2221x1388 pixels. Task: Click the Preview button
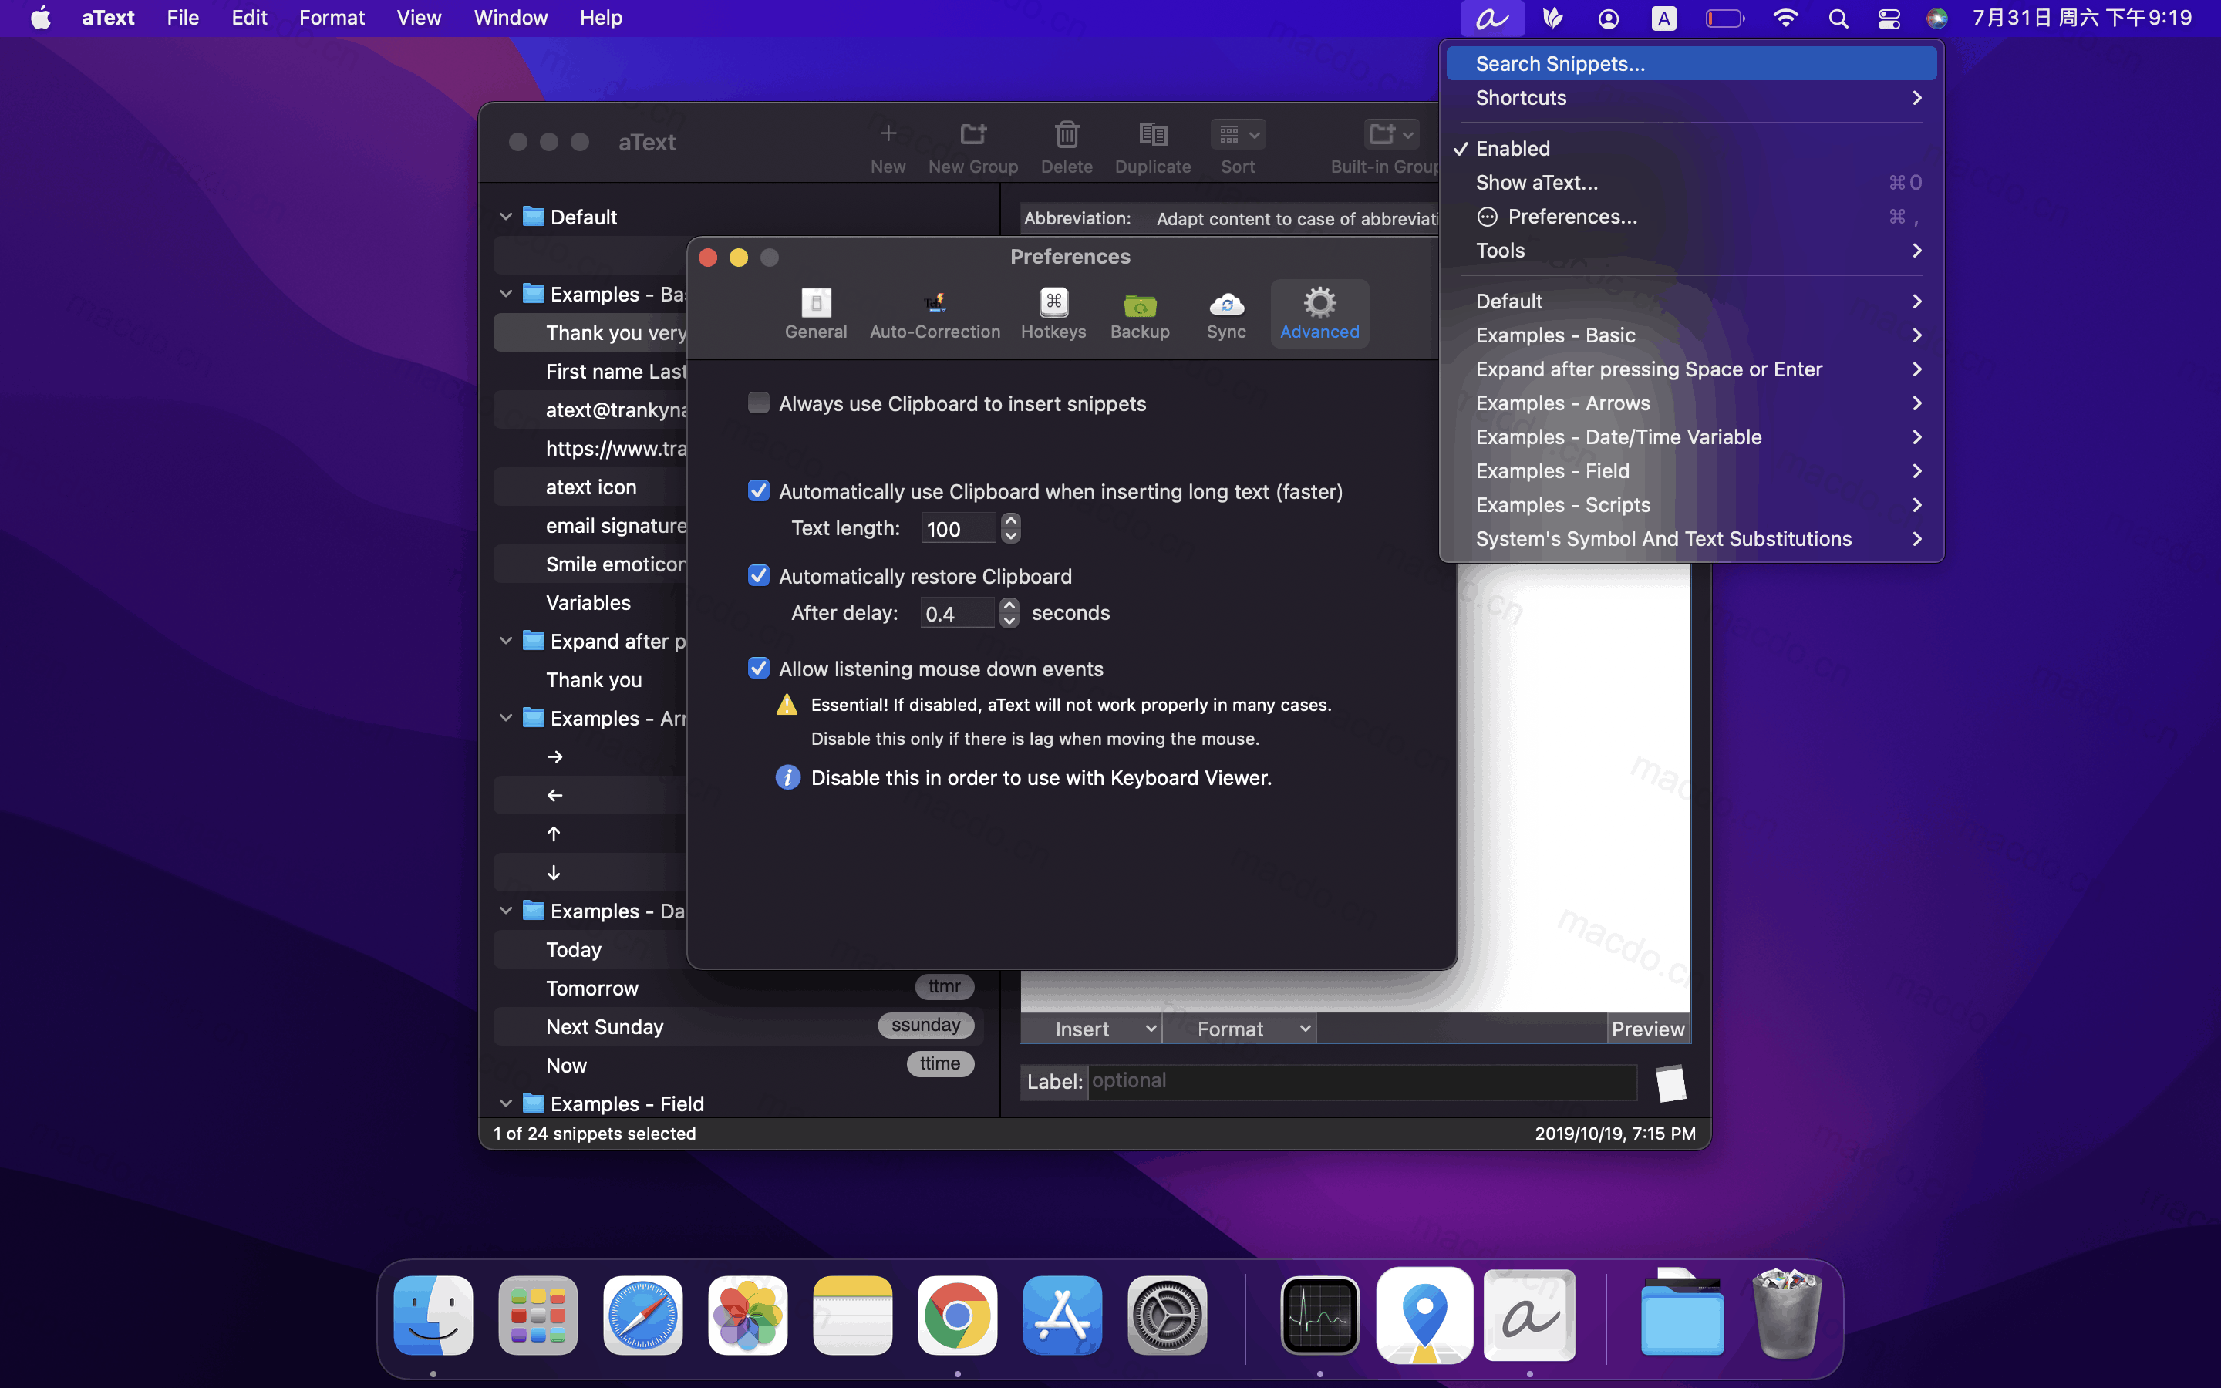(1648, 1029)
